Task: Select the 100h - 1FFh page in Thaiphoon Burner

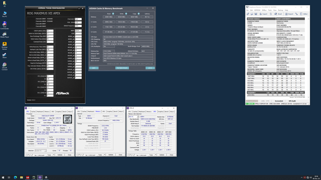Action: point(265,101)
